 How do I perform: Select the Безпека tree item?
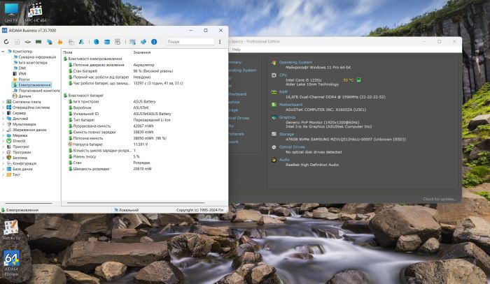pos(20,158)
